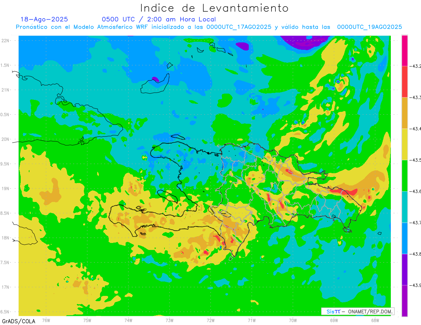Click the 19N latitude label
The height and width of the screenshot is (325, 421).
click(6, 188)
